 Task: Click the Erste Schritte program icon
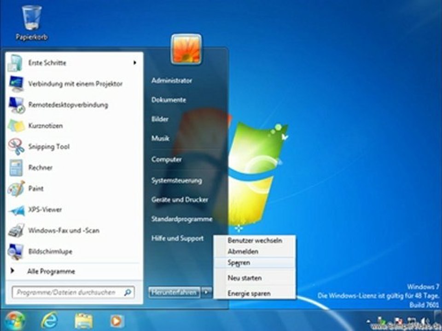pyautogui.click(x=15, y=63)
